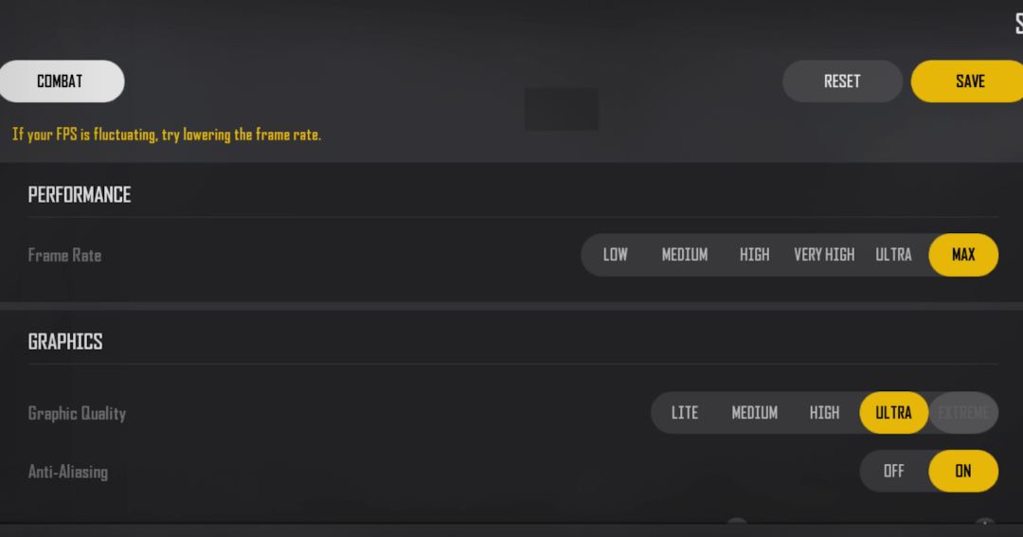The image size is (1023, 537).
Task: Pick the EXTREME graphics option
Action: click(963, 413)
